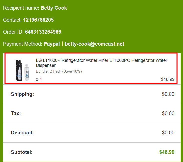Select the Order ID number 6463133264966
Image resolution: width=183 pixels, height=162 pixels.
(x=43, y=32)
